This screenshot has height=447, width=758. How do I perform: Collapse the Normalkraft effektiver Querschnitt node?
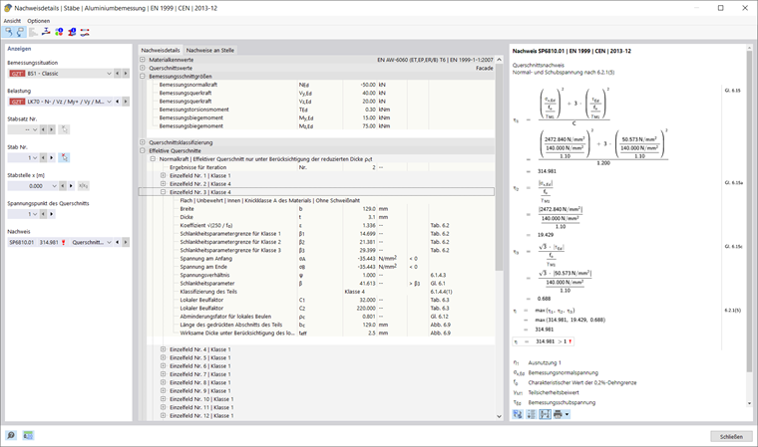pos(153,159)
